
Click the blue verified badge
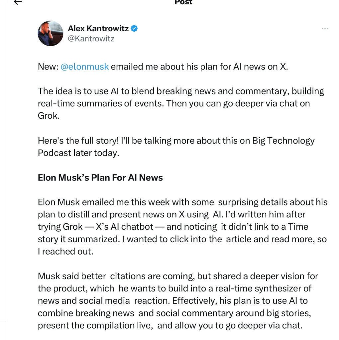pos(134,29)
